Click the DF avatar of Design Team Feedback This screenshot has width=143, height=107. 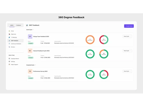[30, 37]
